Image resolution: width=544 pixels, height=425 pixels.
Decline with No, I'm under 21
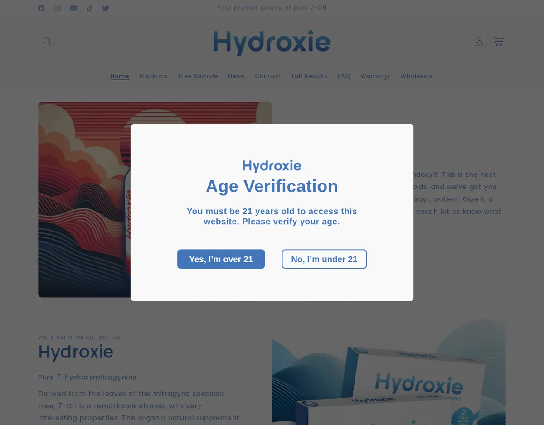point(324,259)
